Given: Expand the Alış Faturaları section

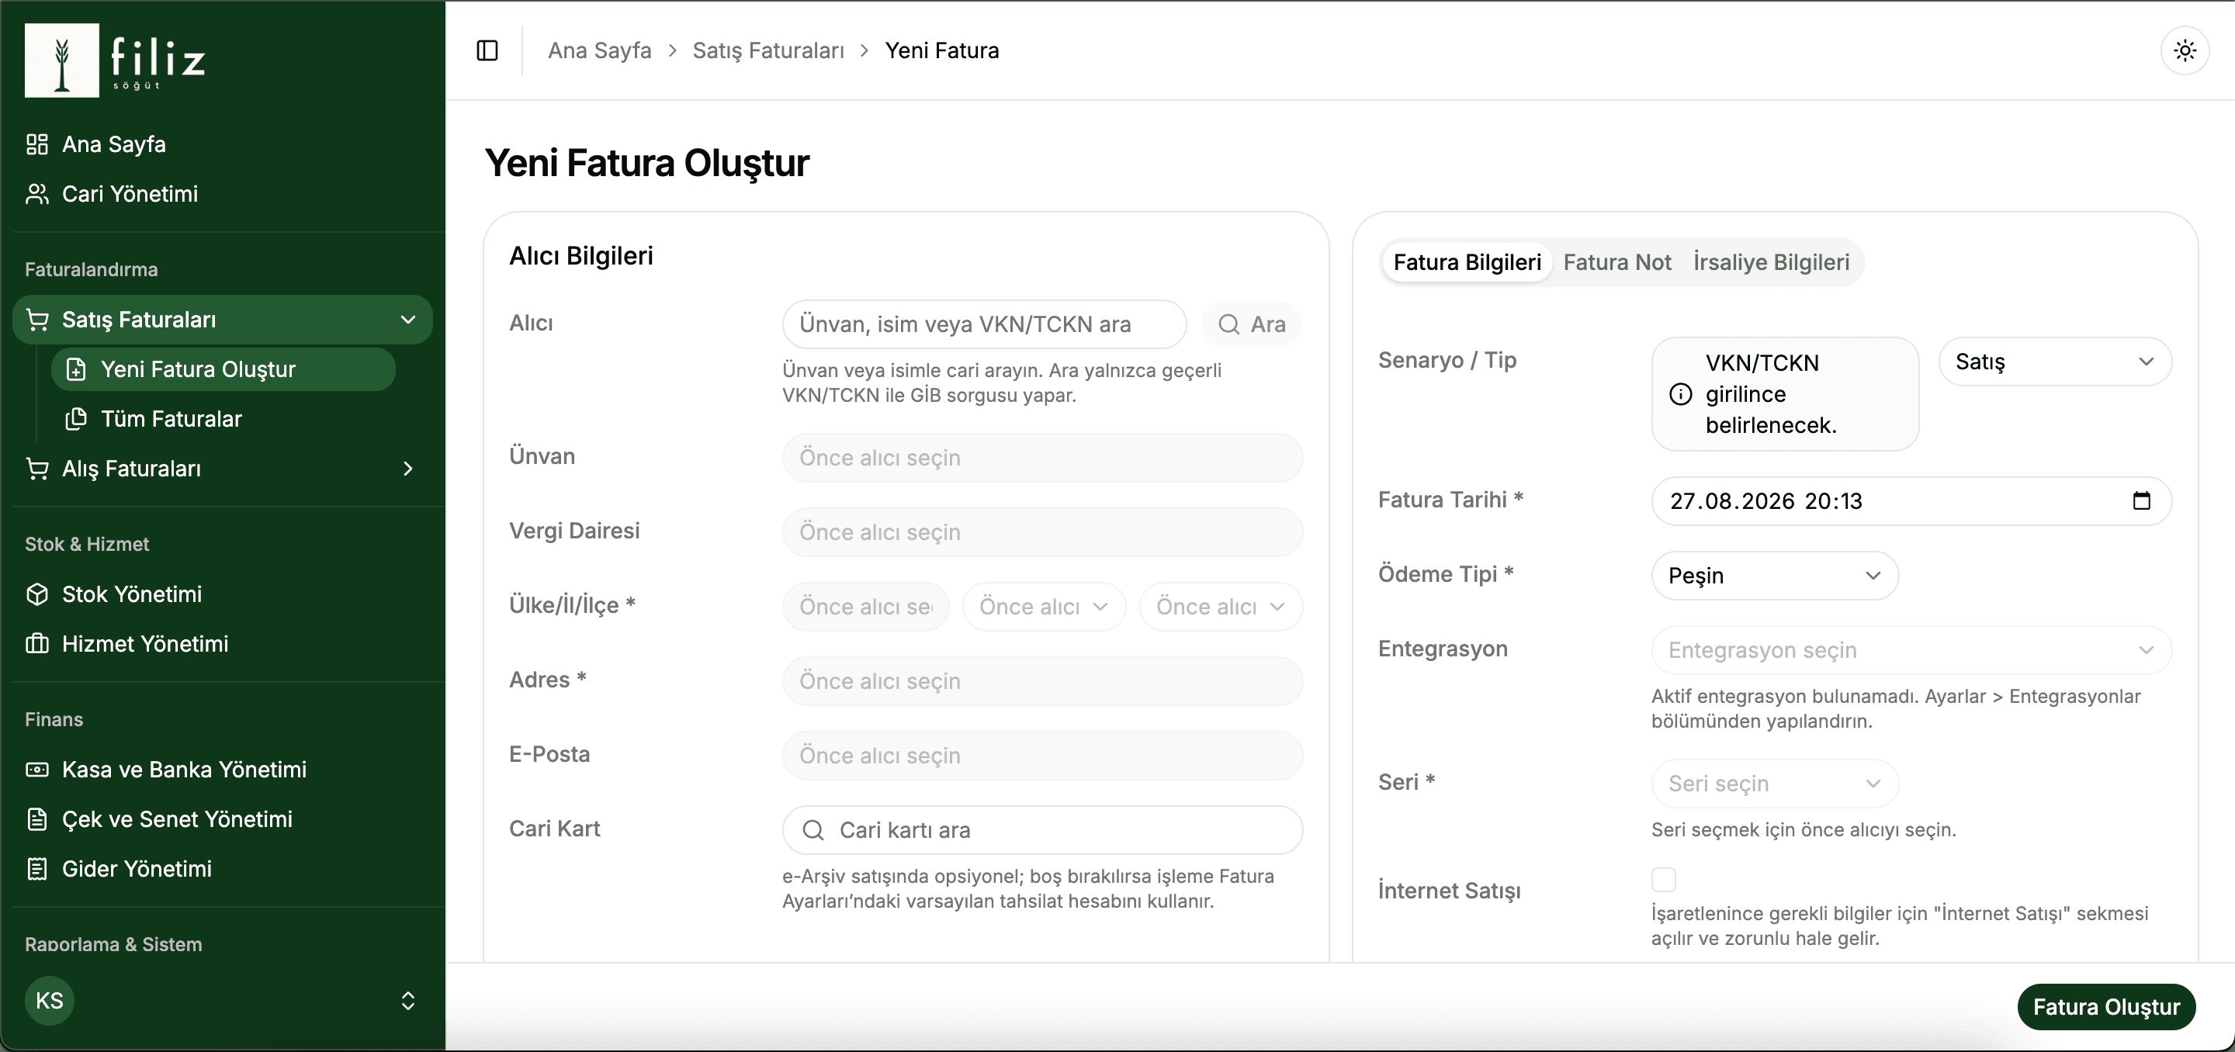Looking at the screenshot, I should coord(223,469).
